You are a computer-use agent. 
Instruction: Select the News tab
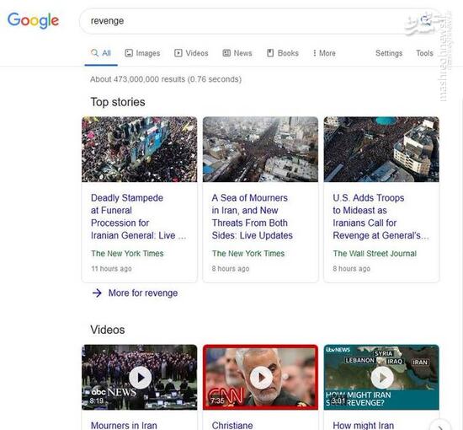237,53
